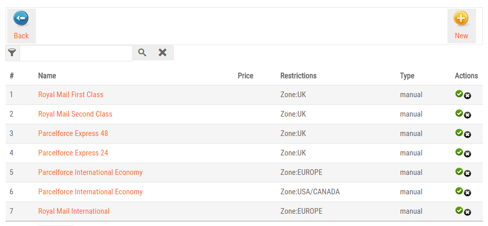Delete Parcelforce Express 48 shipping method

(467, 135)
